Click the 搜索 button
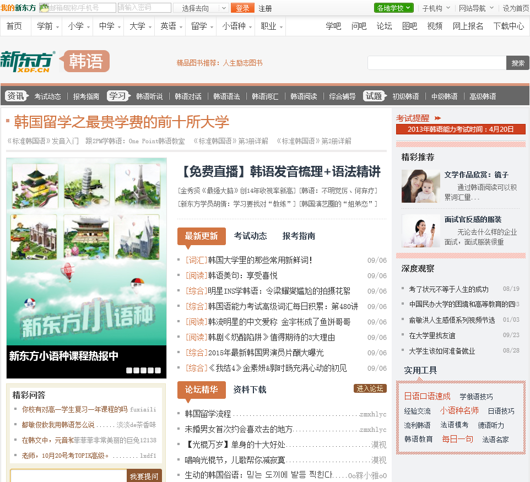The image size is (530, 482). click(x=517, y=63)
